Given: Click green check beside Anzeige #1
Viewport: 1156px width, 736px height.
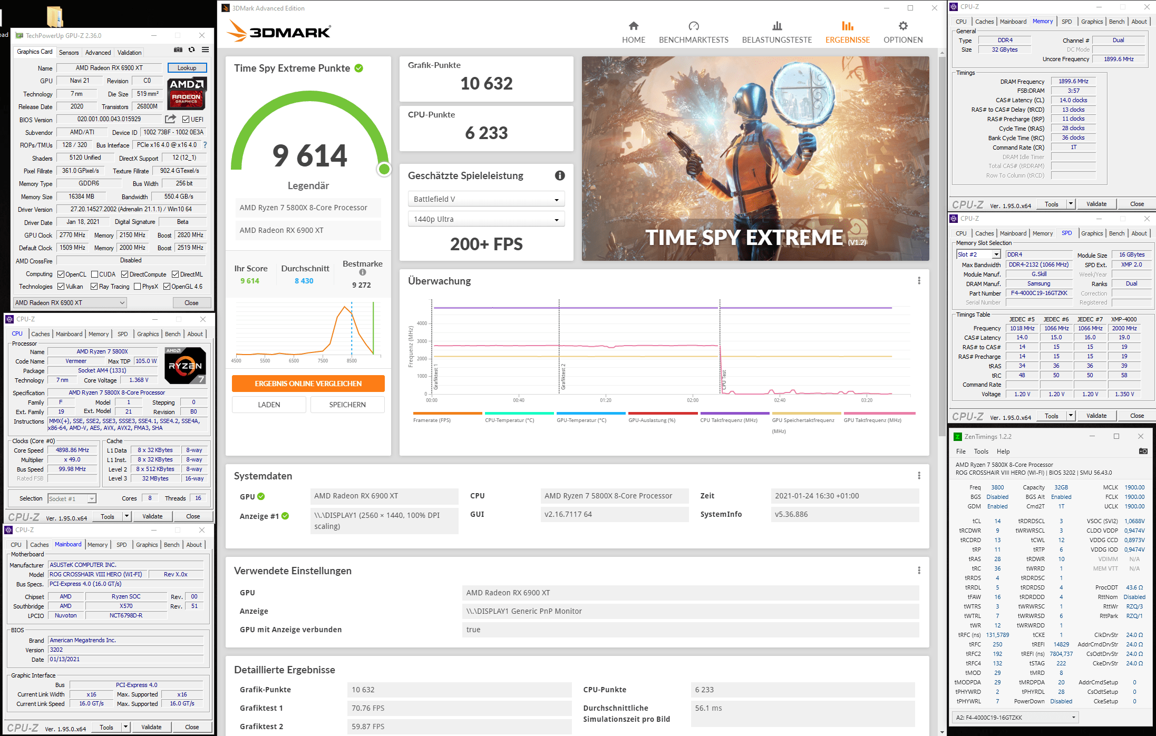Looking at the screenshot, I should pyautogui.click(x=285, y=516).
